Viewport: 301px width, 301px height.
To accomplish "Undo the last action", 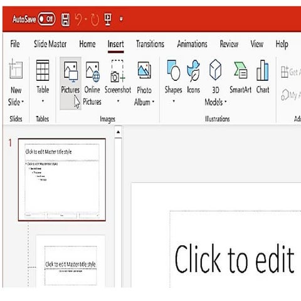I will click(79, 19).
